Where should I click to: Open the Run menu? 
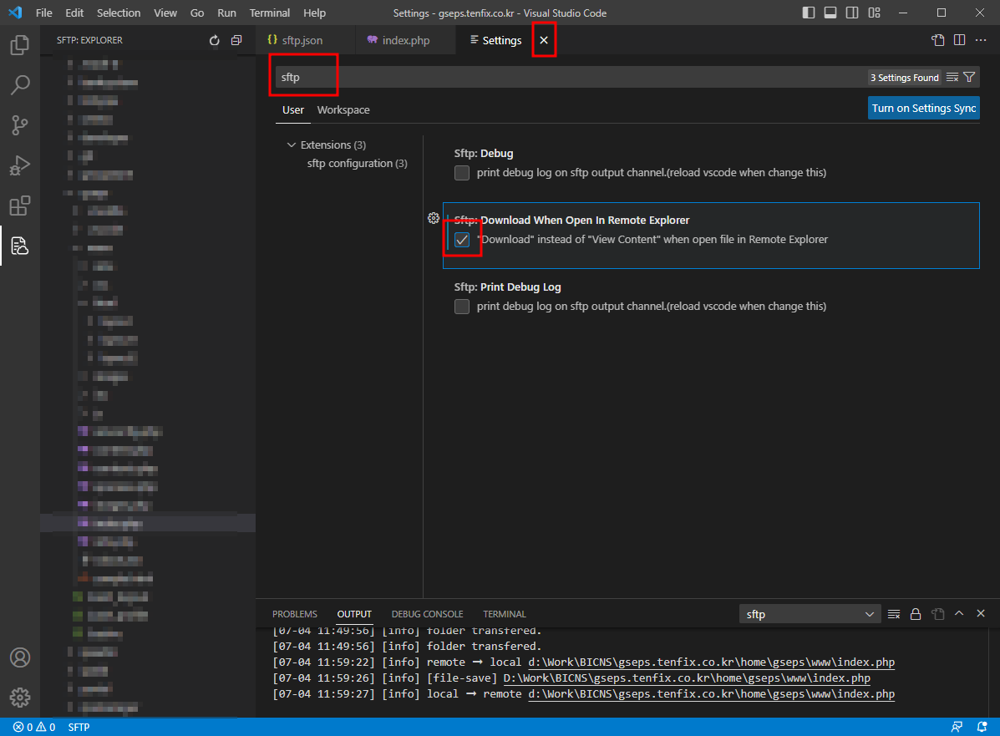[x=226, y=13]
